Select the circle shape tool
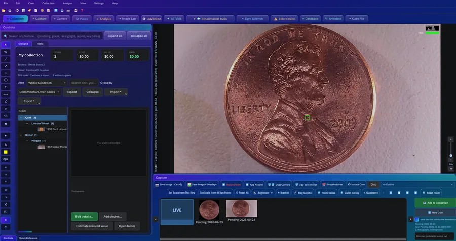The image size is (456, 241). [x=6, y=80]
